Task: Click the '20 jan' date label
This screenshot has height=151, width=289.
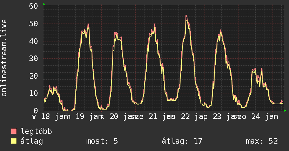Action: 123,117
